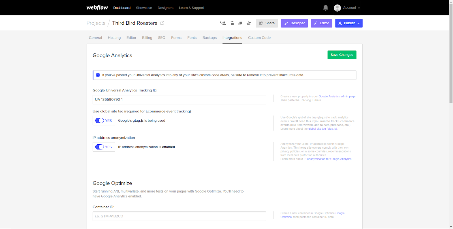Open the Google Analytics admin page link
This screenshot has width=453, height=229.
tap(337, 97)
